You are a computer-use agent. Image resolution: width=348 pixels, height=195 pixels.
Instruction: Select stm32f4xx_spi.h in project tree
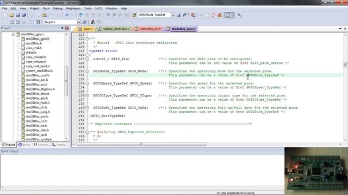(36, 135)
